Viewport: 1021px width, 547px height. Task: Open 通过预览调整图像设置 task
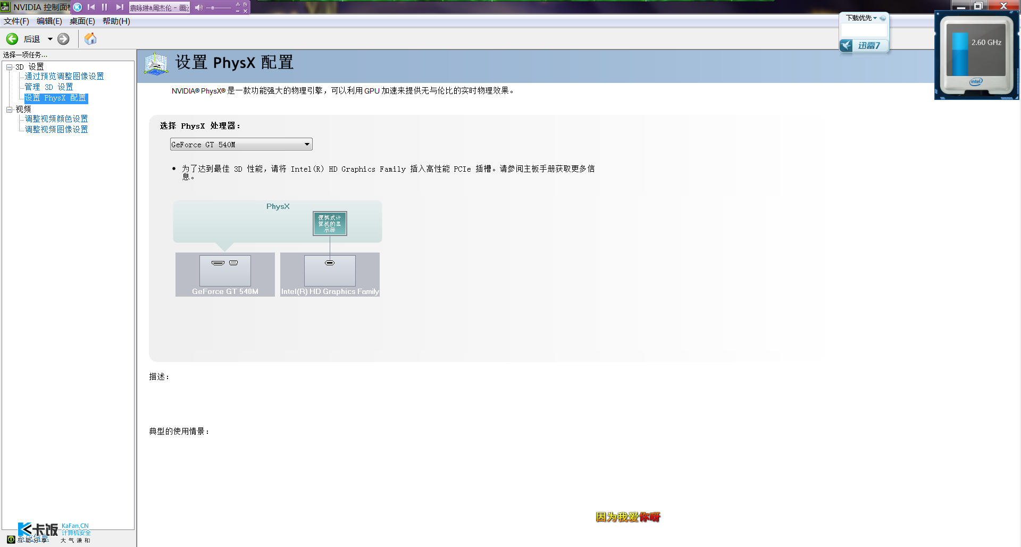64,77
